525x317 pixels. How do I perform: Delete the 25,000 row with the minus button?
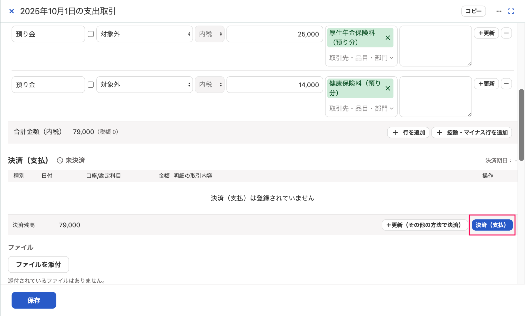point(506,33)
